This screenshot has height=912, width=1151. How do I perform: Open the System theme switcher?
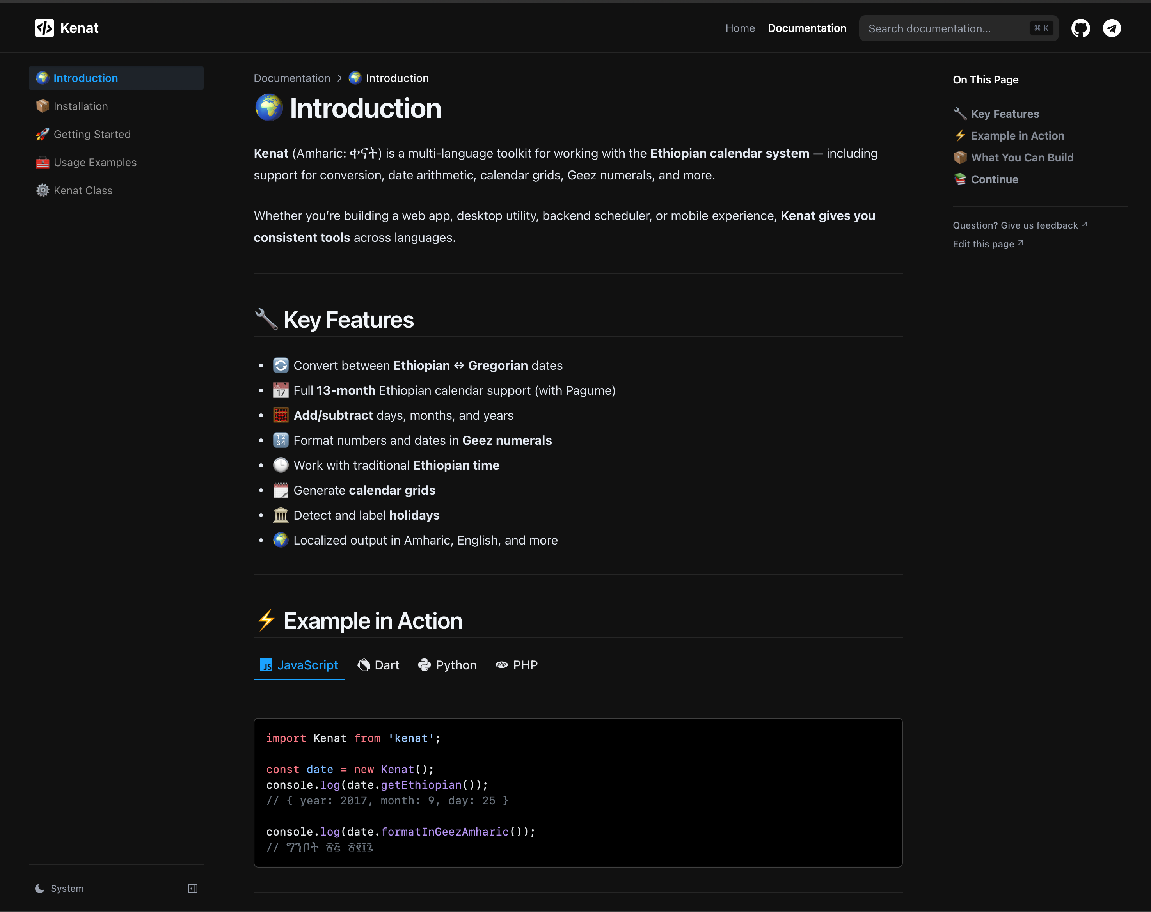click(x=60, y=888)
